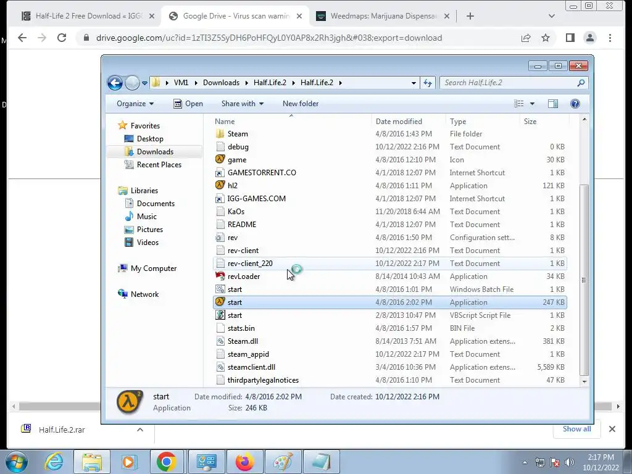Select the steamclient.dll file icon
This screenshot has width=632, height=474.
coord(220,367)
